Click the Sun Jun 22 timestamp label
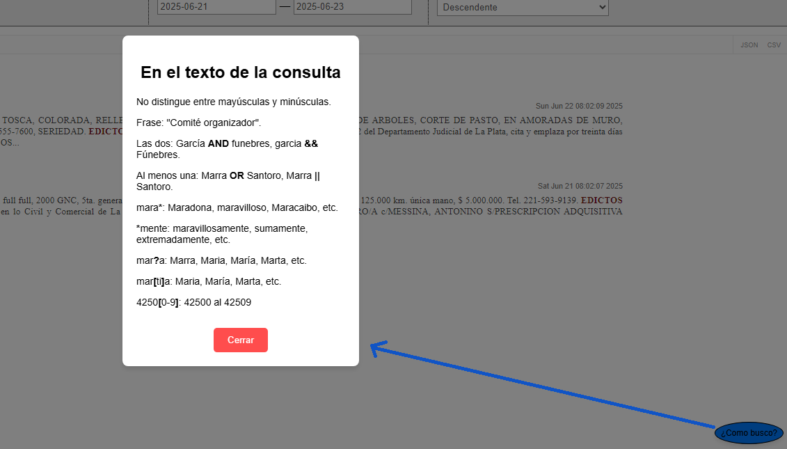The width and height of the screenshot is (787, 449). [x=579, y=106]
